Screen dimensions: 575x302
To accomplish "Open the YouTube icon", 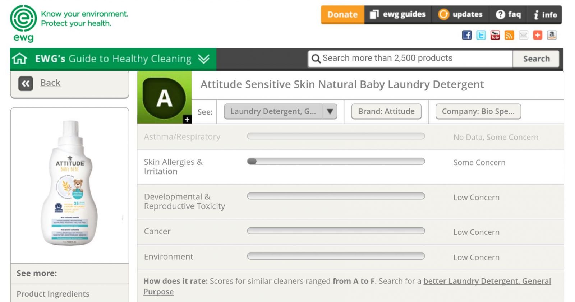I will 495,35.
